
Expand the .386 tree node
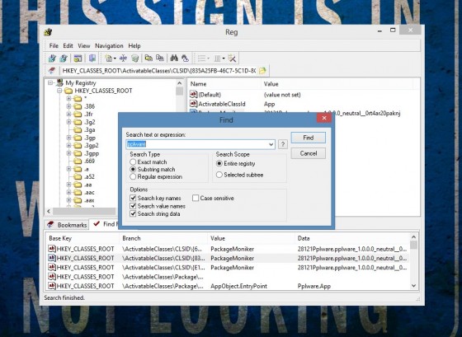point(68,106)
